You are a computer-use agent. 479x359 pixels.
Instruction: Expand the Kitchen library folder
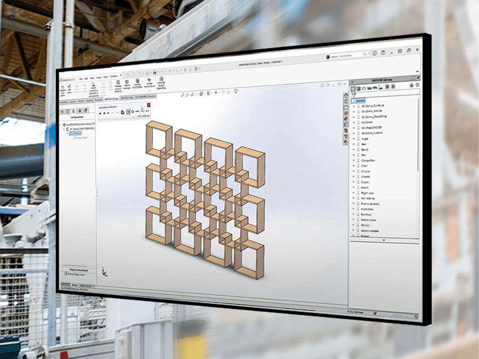[354, 225]
